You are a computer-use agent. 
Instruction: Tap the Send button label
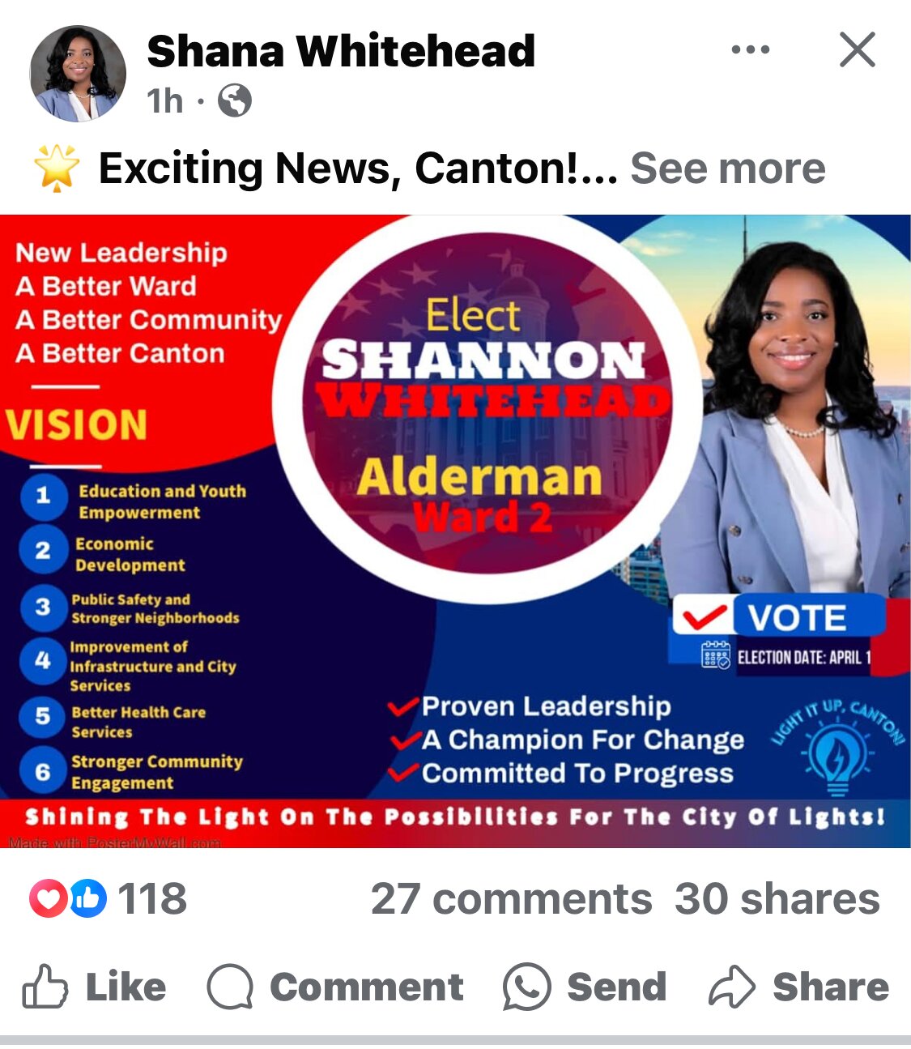coord(617,987)
